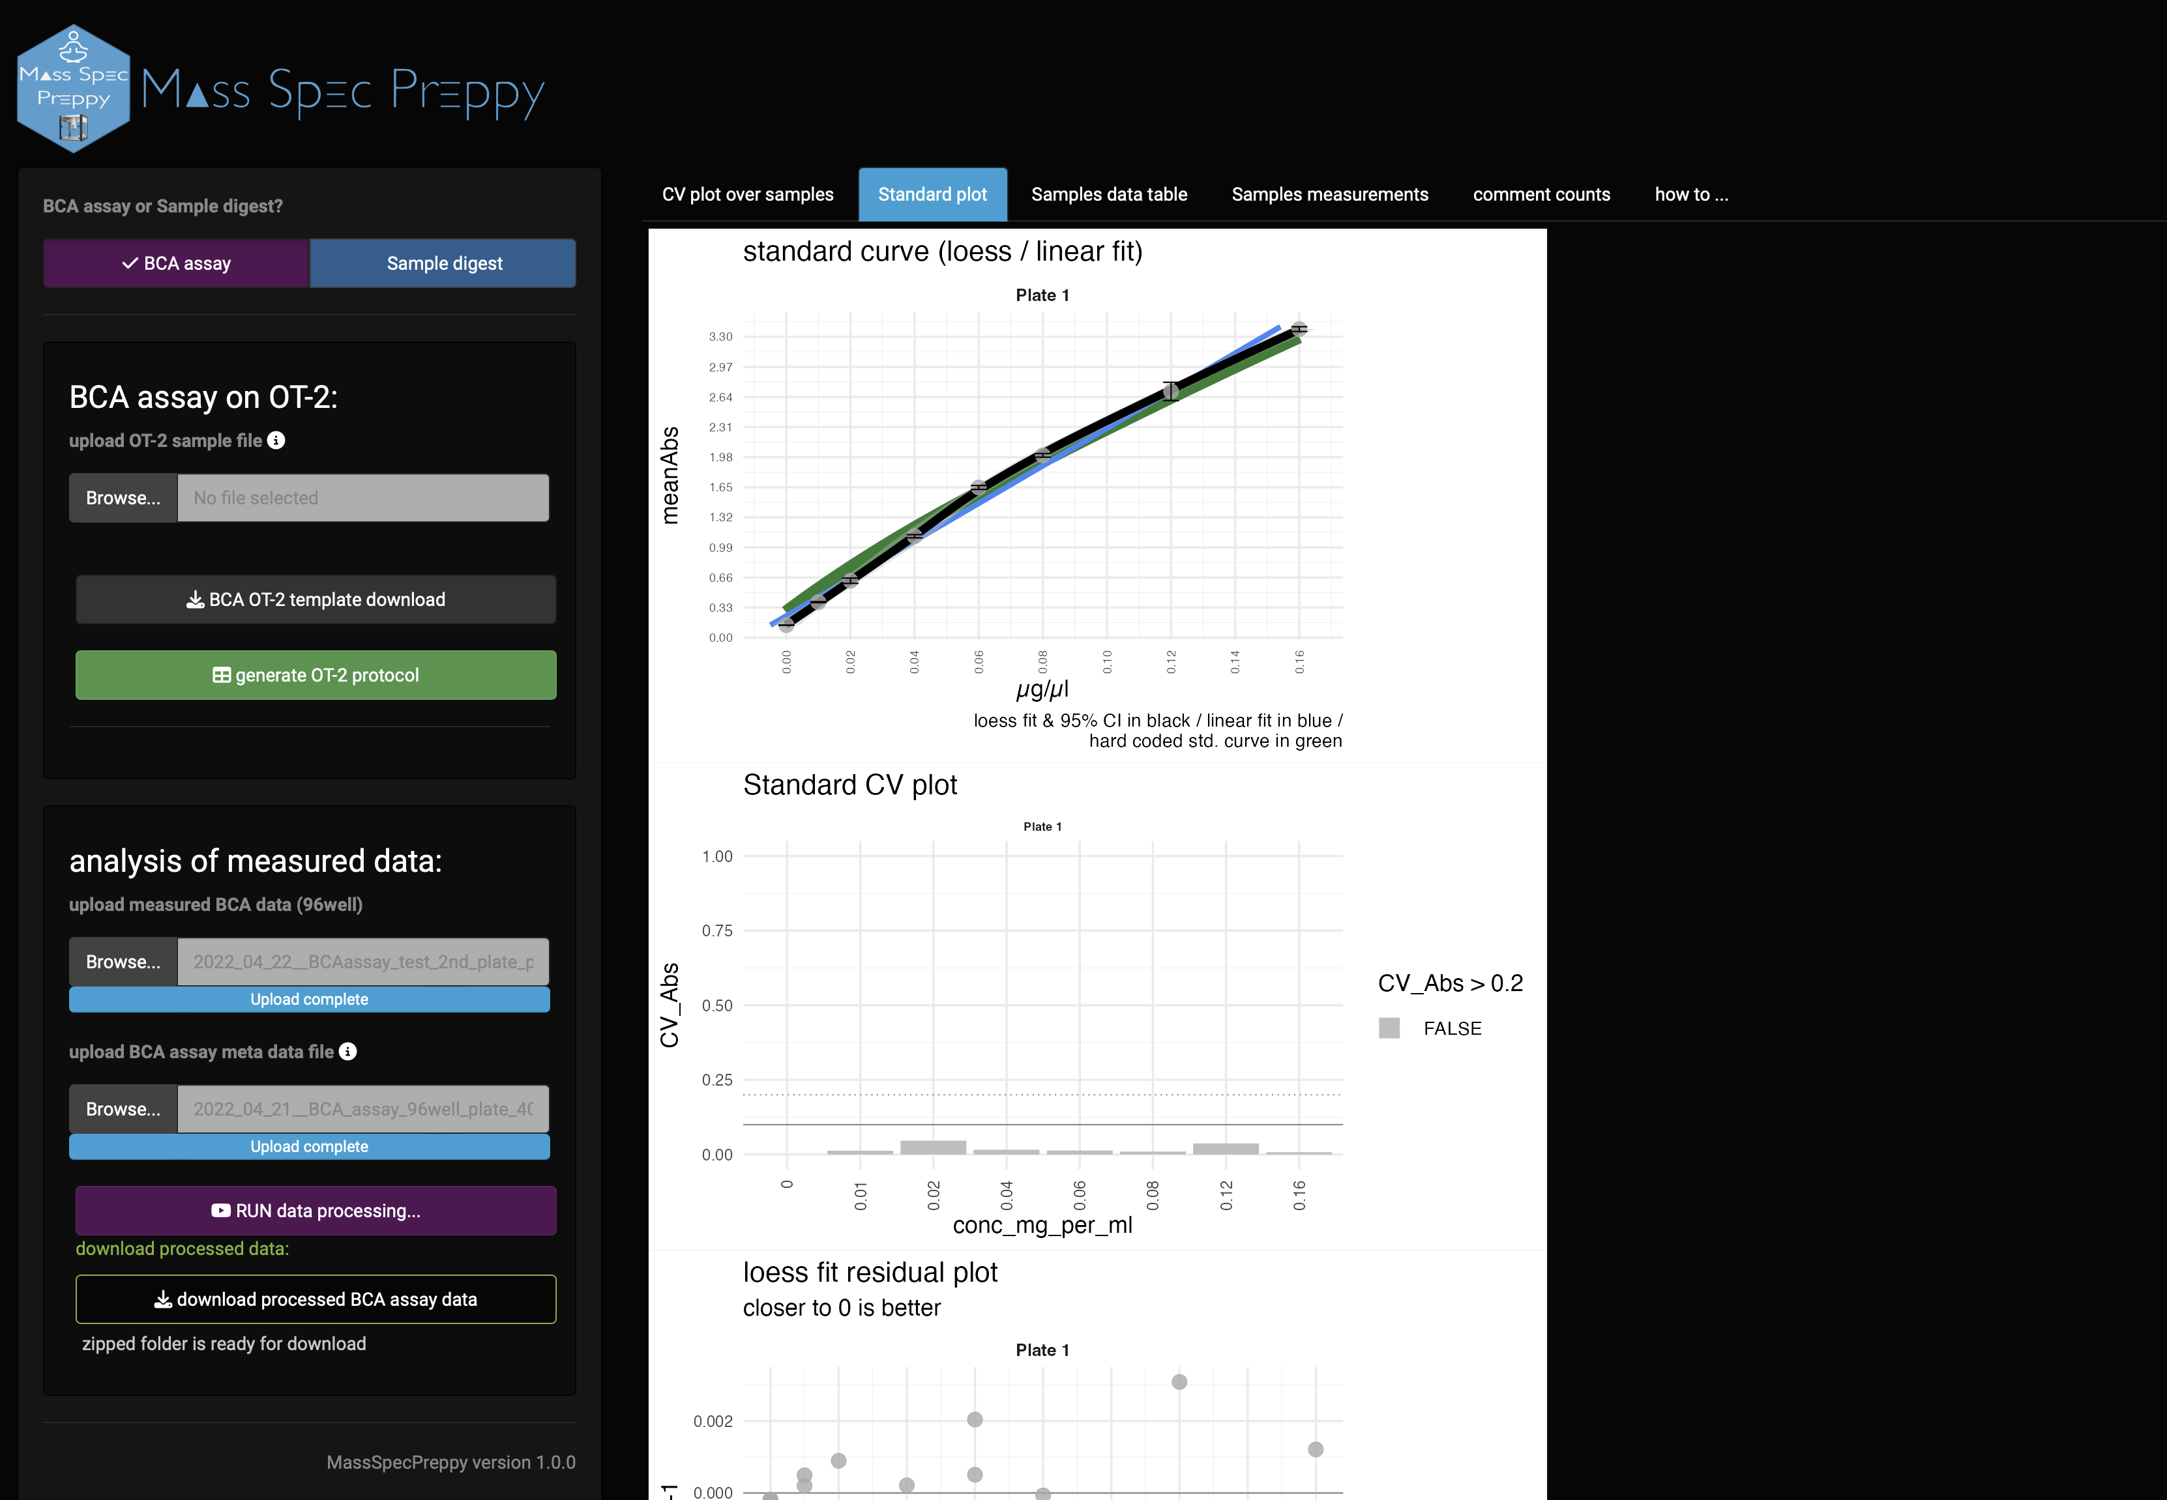Click the FALSE gray legend swatch
Screen dimensions: 2167x1500
click(x=1389, y=1028)
